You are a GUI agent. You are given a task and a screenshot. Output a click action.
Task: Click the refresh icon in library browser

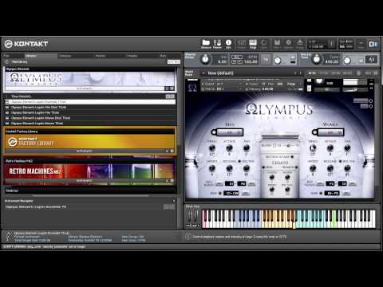pos(7,61)
